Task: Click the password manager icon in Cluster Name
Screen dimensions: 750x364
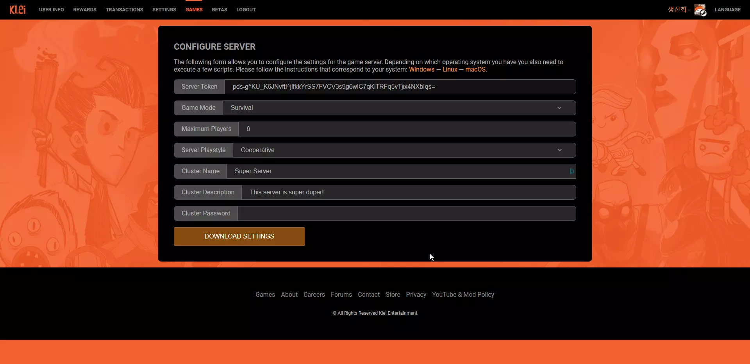Action: pos(571,171)
